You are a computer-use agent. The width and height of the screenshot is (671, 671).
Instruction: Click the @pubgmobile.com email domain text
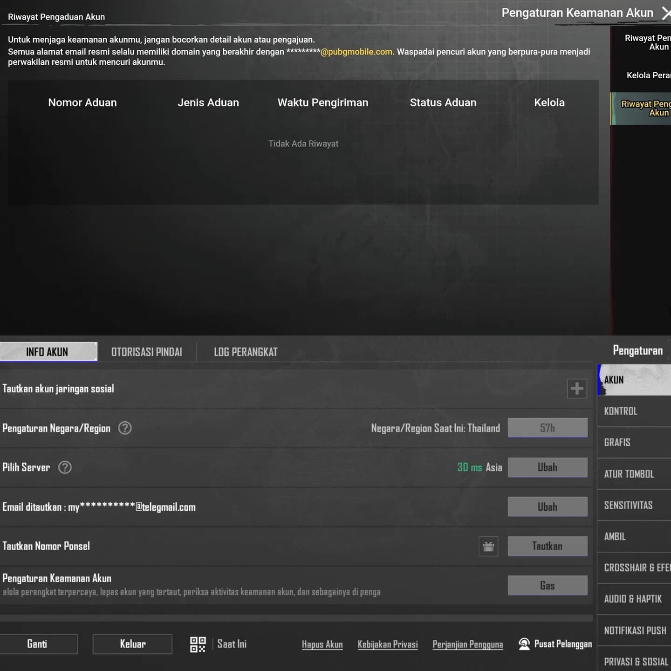(356, 52)
